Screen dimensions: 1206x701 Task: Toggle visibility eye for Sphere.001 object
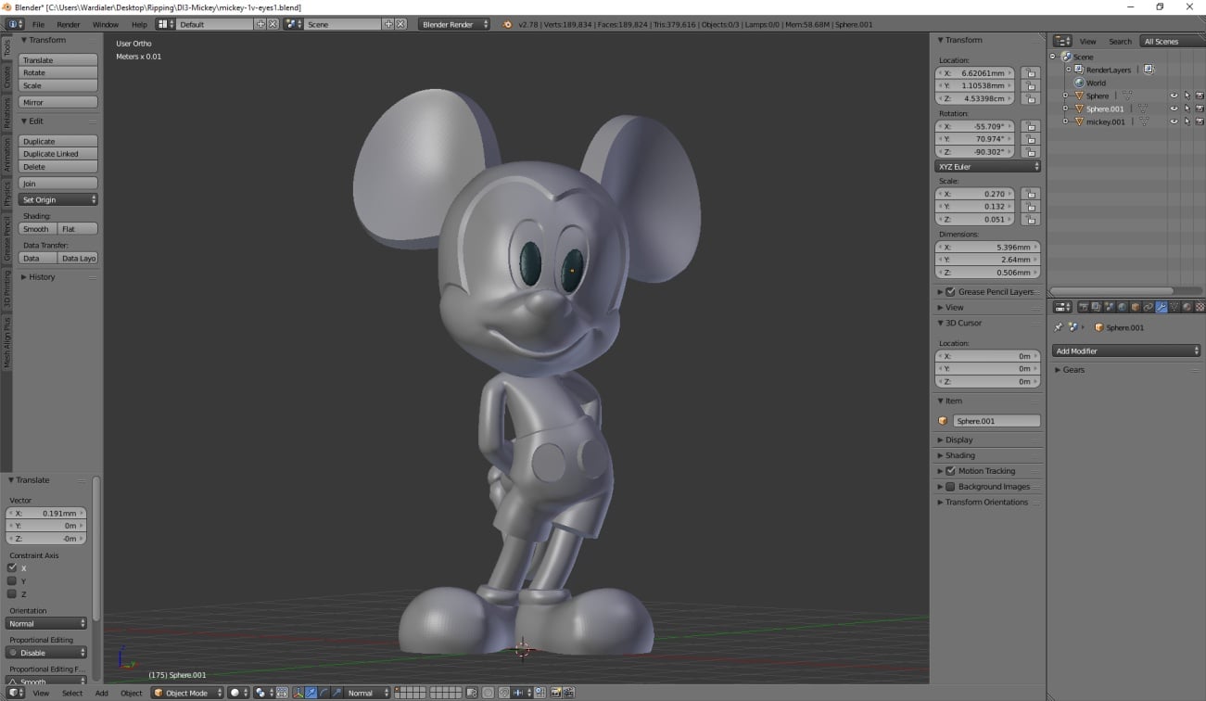(x=1174, y=108)
